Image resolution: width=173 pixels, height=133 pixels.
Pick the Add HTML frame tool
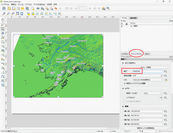coord(3,81)
